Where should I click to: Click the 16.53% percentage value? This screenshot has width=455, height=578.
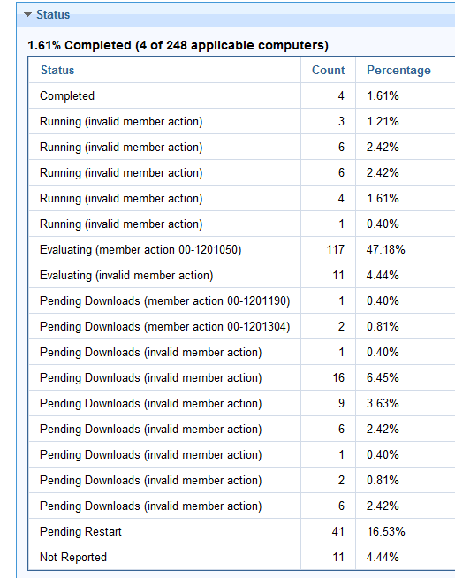[x=386, y=531]
